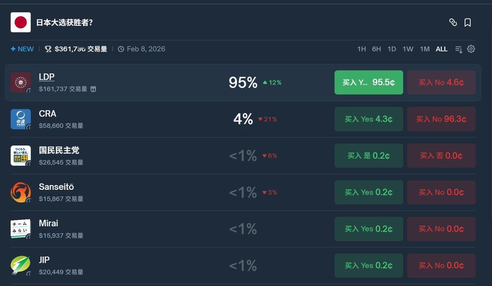
Task: Switch to the 1W time range
Action: [x=407, y=49]
